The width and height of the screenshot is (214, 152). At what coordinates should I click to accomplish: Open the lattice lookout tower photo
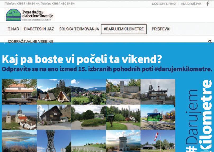pyautogui.click(x=54, y=141)
